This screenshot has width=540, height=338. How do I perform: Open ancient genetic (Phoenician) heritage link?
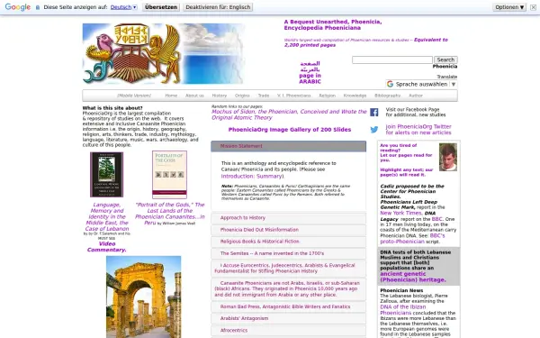[413, 277]
